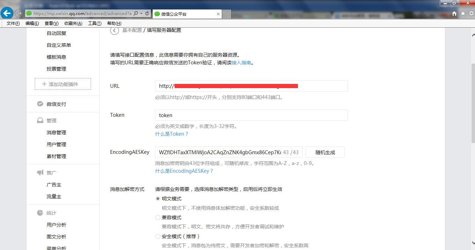Go to 基本配置 breadcrumb link
This screenshot has height=250, width=475.
132,30
